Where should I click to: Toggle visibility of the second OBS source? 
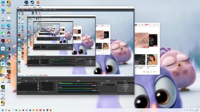click(54, 84)
